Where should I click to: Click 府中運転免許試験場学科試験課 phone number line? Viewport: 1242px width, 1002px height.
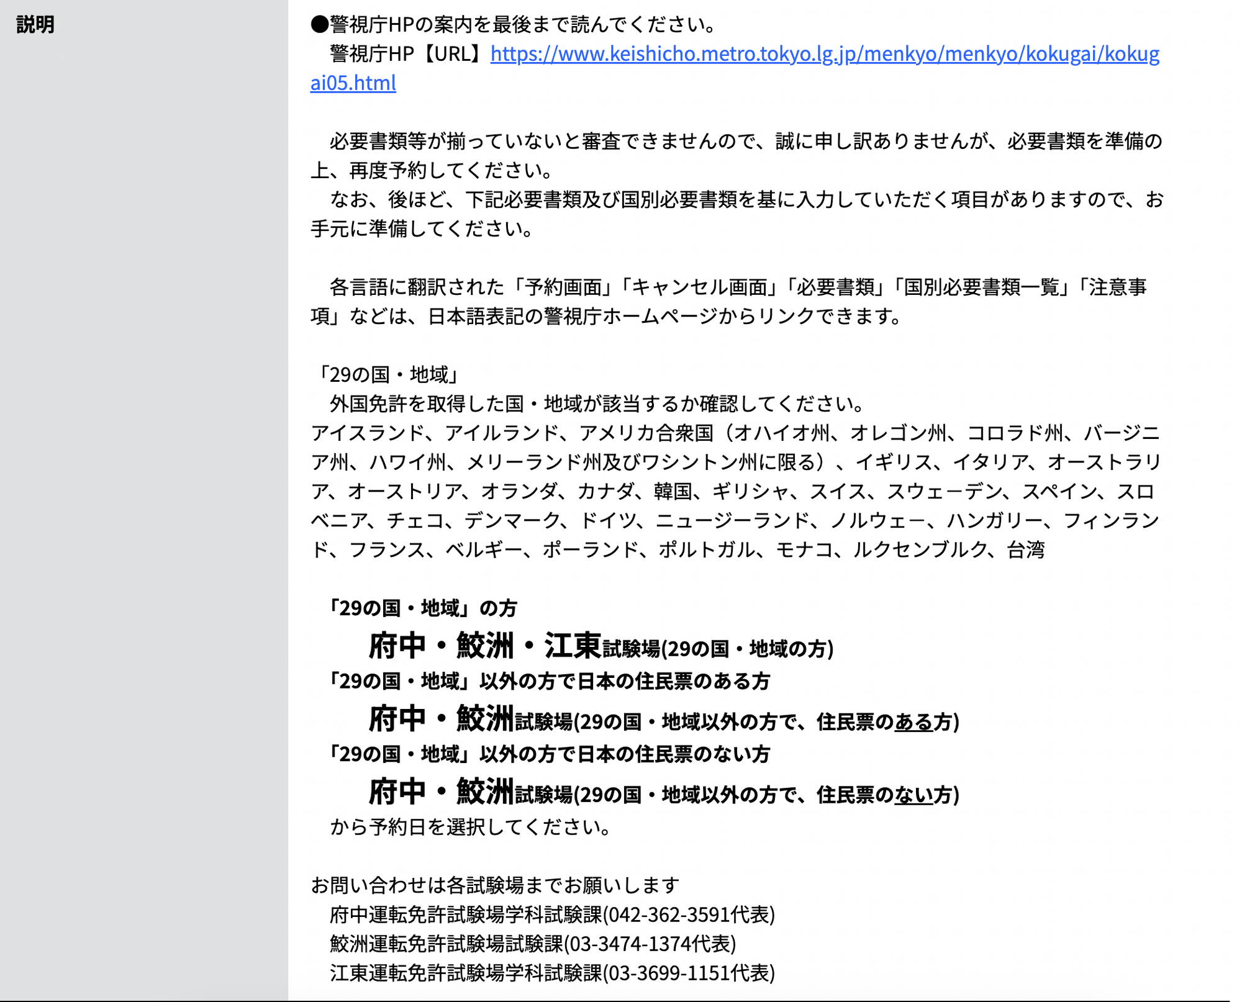coord(553,914)
